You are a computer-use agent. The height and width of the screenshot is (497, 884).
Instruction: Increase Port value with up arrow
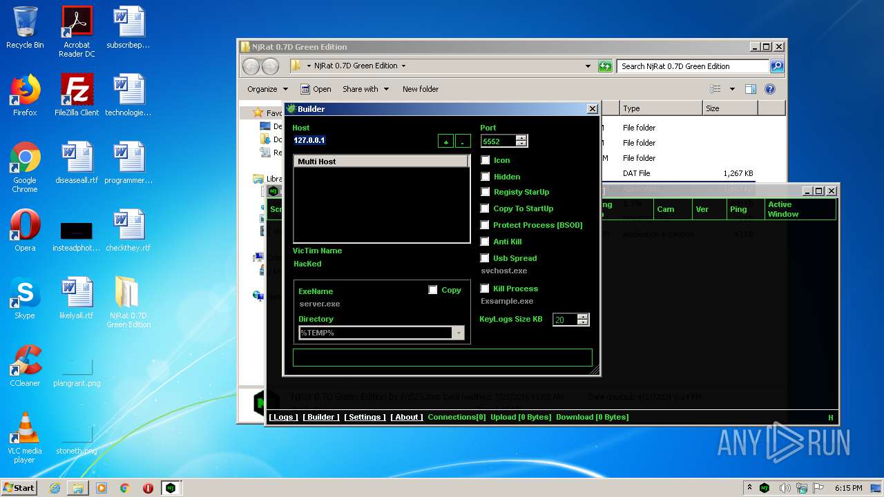pyautogui.click(x=521, y=137)
